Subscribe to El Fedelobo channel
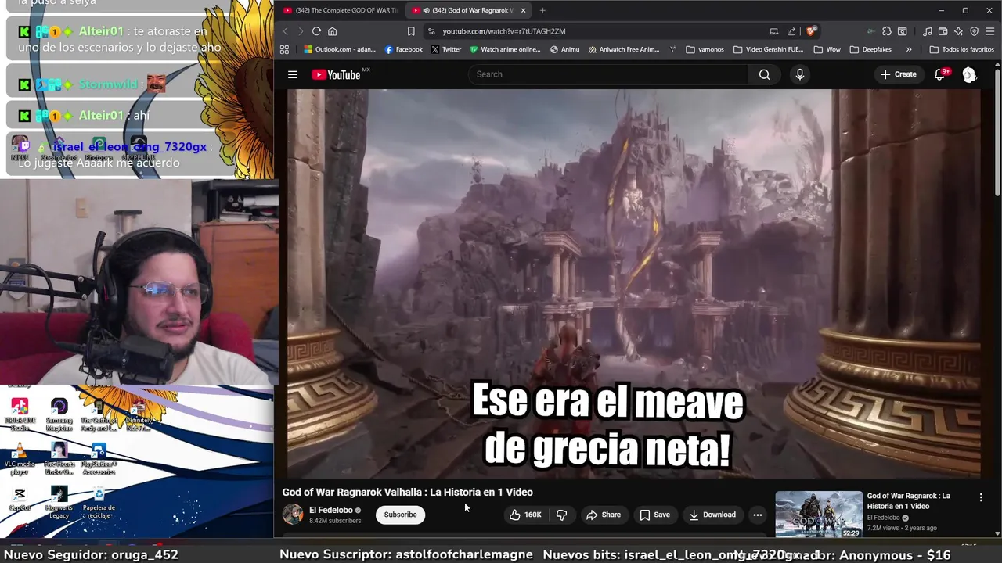 (x=400, y=515)
